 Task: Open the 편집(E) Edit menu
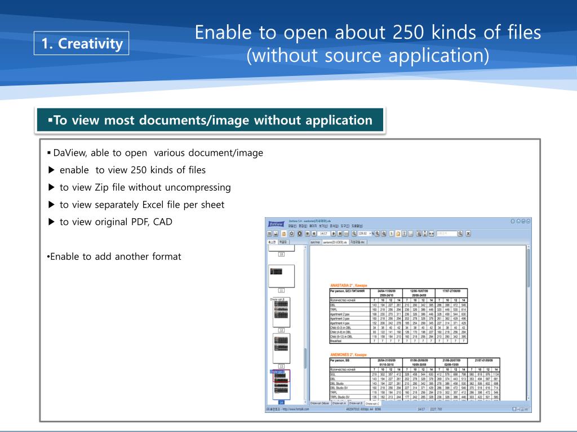click(303, 226)
